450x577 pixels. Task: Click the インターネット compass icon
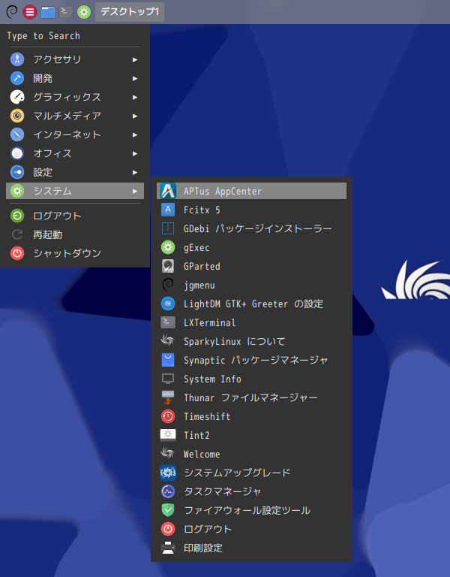[x=17, y=134]
